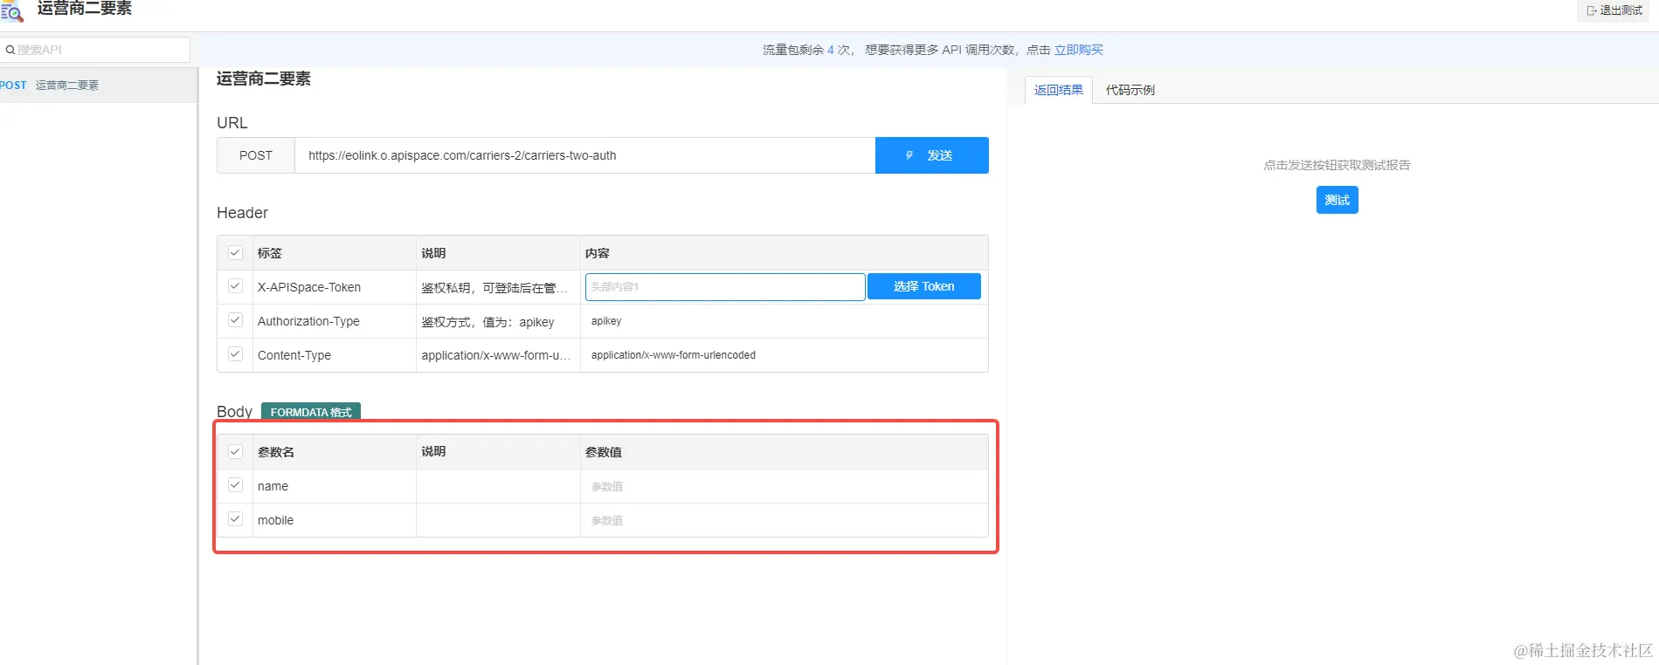Select POST 运营商二要素 in sidebar
The height and width of the screenshot is (665, 1659).
98,86
